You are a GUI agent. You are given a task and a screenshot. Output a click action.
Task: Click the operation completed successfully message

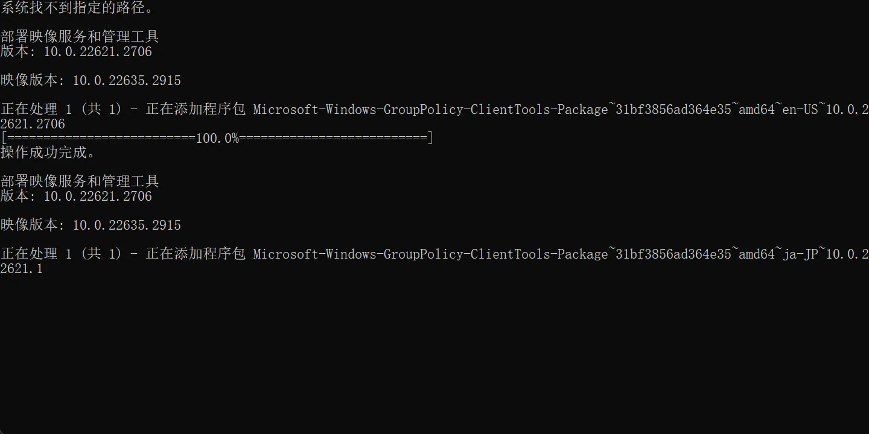tap(48, 153)
